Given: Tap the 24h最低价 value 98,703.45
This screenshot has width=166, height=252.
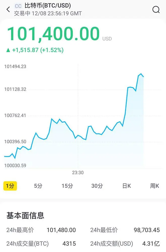Looking at the screenshot, I should pyautogui.click(x=147, y=230).
